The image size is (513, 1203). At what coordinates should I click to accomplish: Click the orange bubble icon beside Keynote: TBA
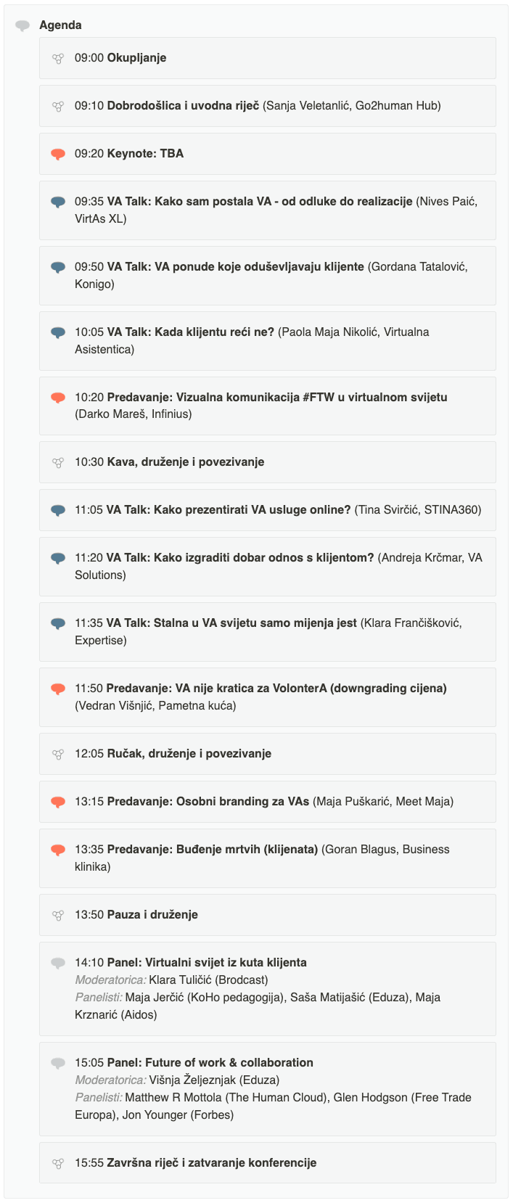(58, 154)
